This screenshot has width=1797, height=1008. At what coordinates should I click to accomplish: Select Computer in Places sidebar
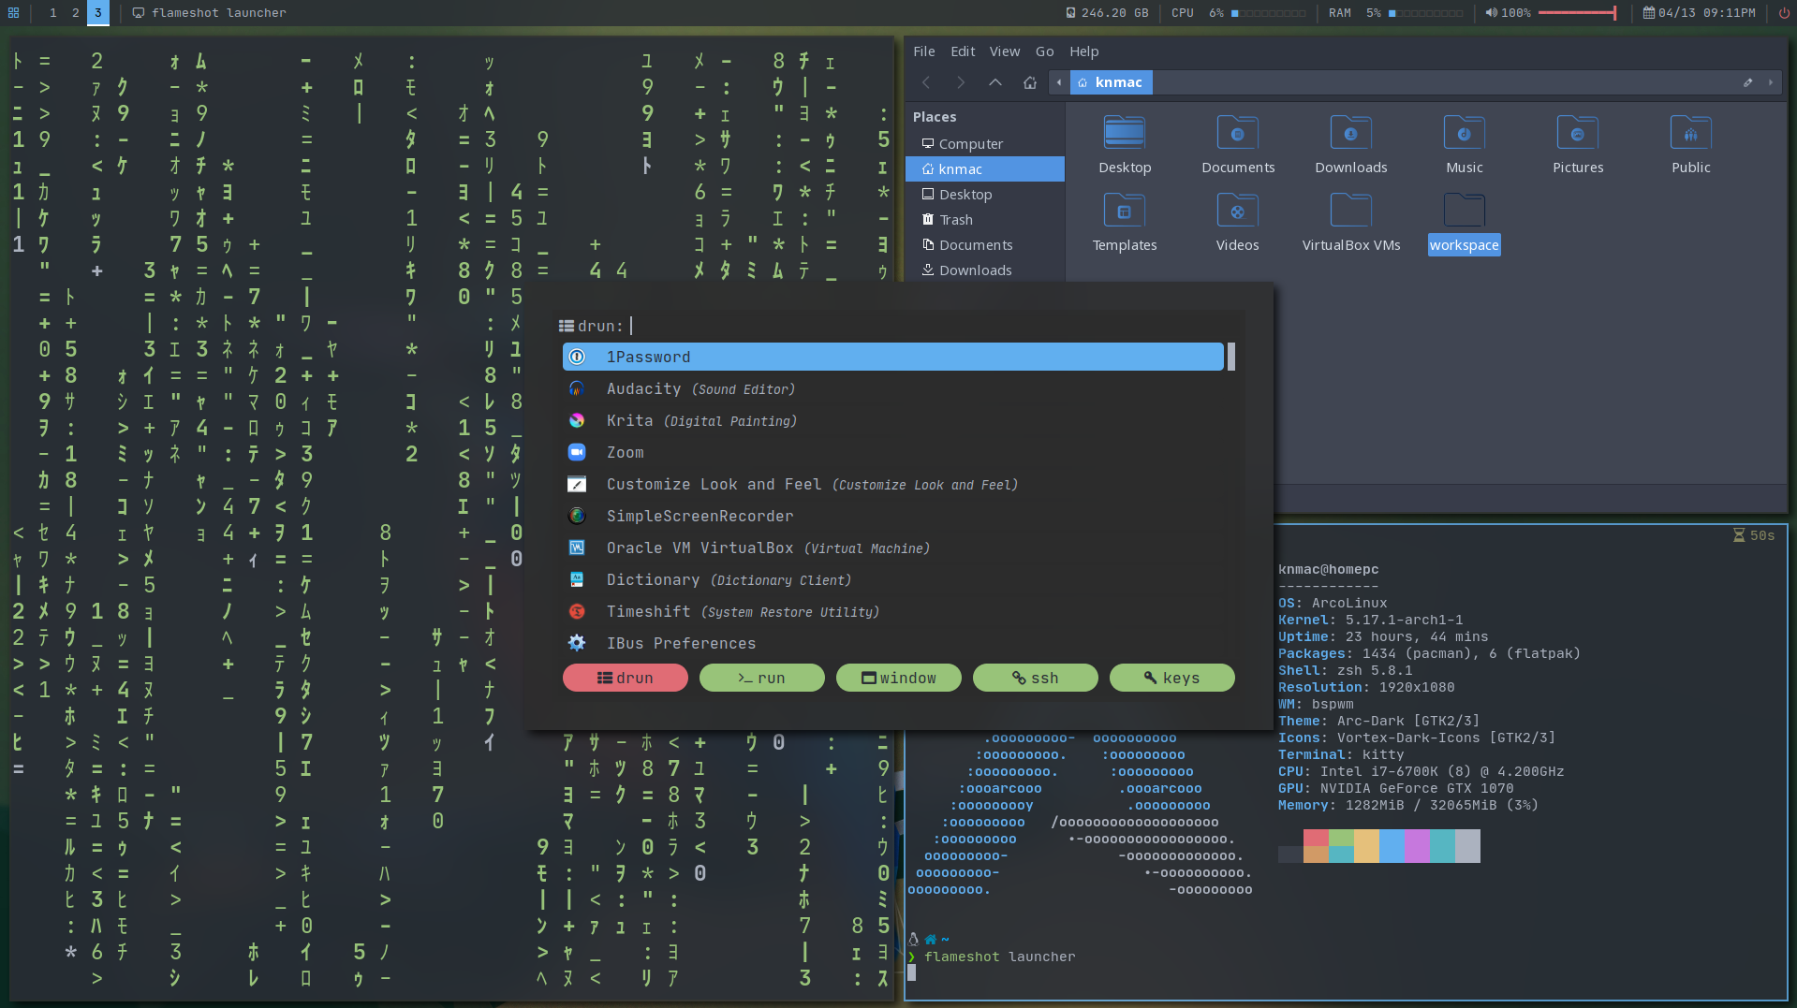[985, 144]
